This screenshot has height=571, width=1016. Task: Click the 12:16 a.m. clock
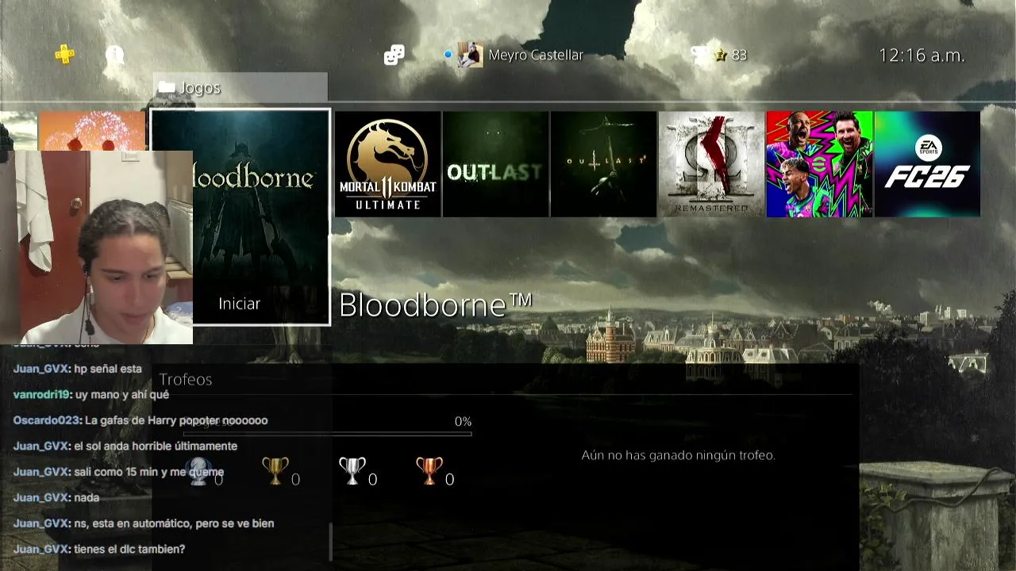922,55
